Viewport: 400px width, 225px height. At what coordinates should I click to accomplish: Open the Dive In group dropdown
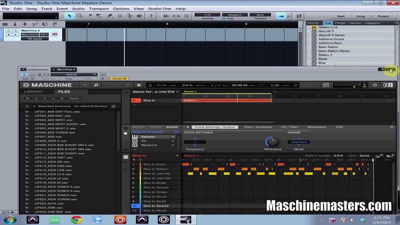click(x=177, y=156)
